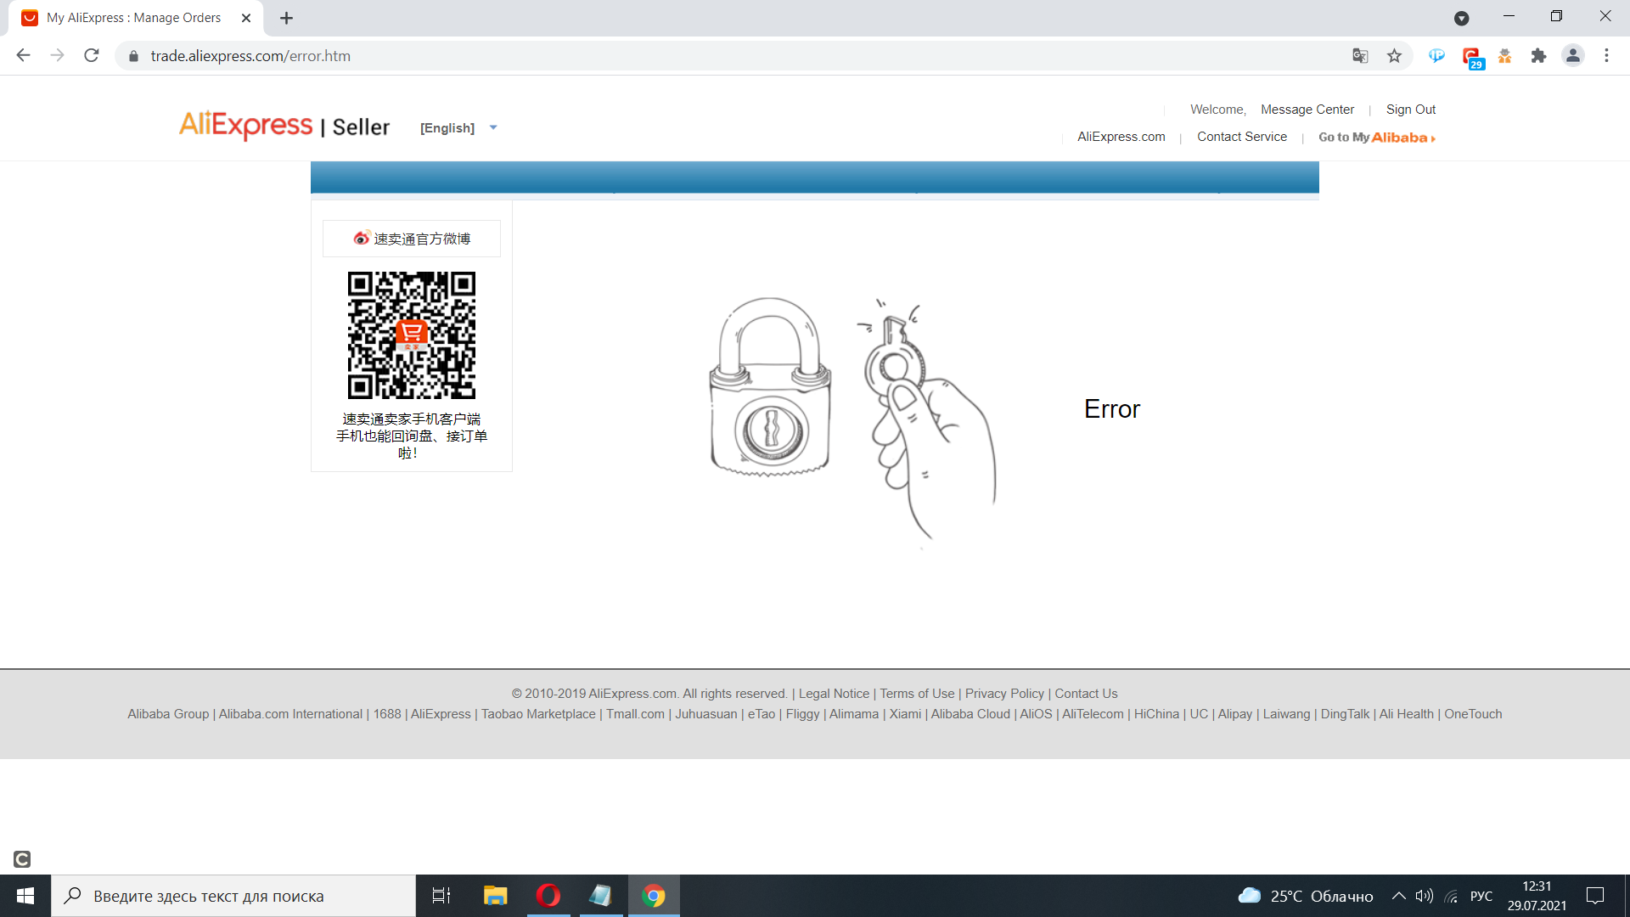Open Alibaba Group footer link
1630x917 pixels.
click(x=168, y=714)
